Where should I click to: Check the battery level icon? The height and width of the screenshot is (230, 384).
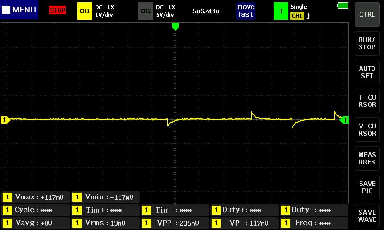pos(343,5)
